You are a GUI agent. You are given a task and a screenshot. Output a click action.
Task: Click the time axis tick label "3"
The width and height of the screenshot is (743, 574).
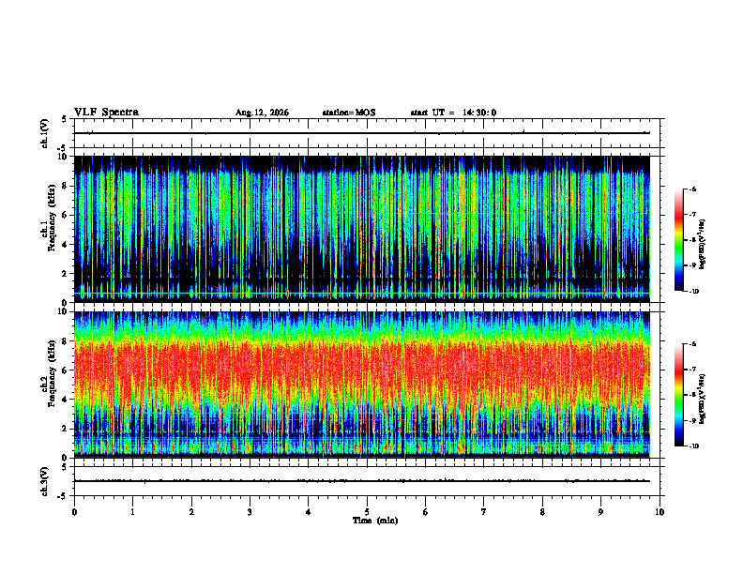click(x=250, y=512)
